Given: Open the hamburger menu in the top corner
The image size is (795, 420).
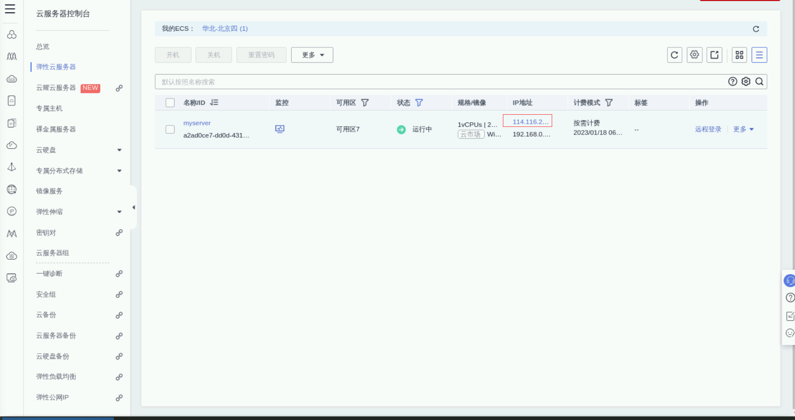Looking at the screenshot, I should coord(10,9).
